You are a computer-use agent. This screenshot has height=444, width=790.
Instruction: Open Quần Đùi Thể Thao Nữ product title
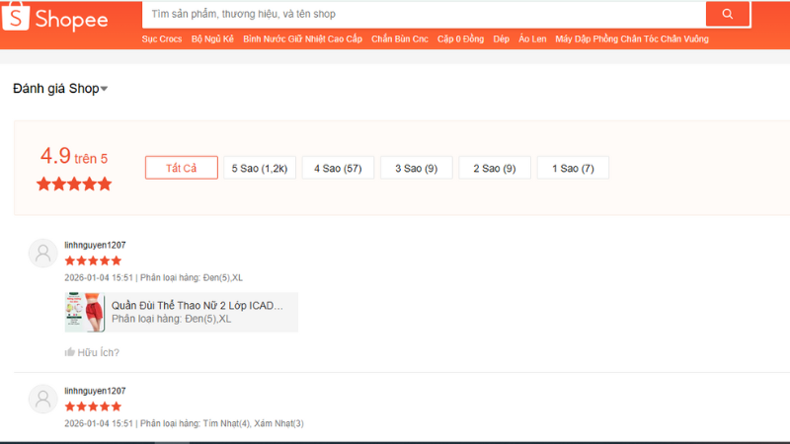coord(197,306)
